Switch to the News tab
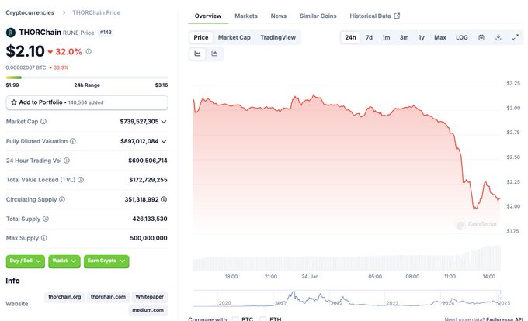Viewport: 528px width, 321px height. pyautogui.click(x=279, y=16)
